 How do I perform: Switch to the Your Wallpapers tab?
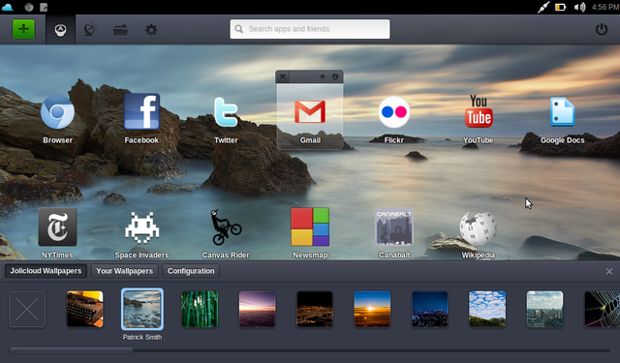[x=125, y=271]
